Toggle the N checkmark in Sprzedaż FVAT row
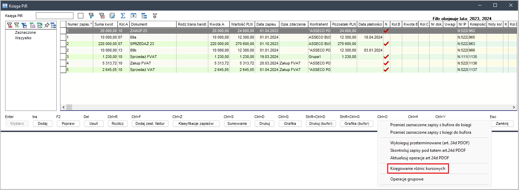Viewport: 519px width, 190px height. click(x=386, y=57)
